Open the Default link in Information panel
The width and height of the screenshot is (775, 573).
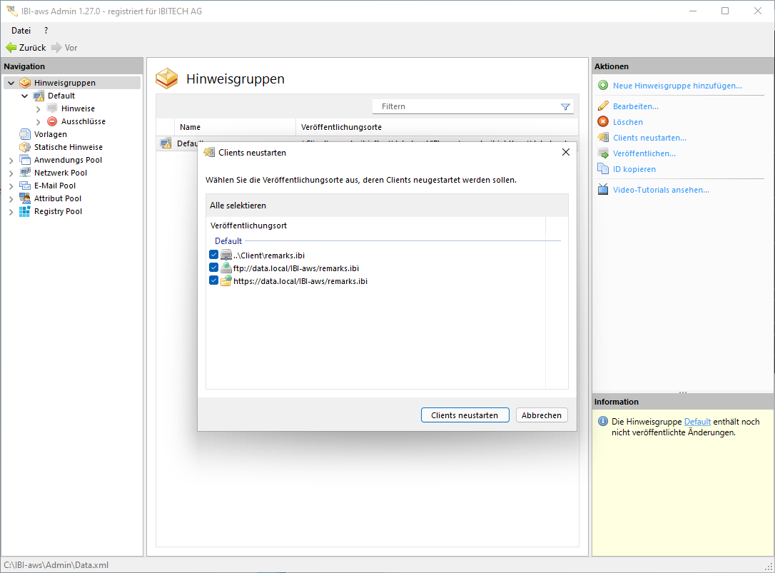pos(697,422)
